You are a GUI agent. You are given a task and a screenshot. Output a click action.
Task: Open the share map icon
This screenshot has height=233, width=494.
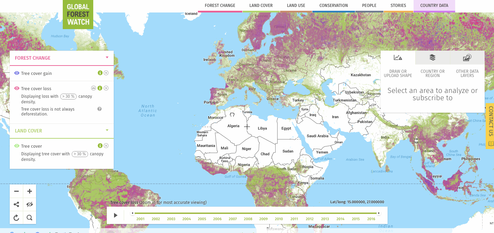16,204
